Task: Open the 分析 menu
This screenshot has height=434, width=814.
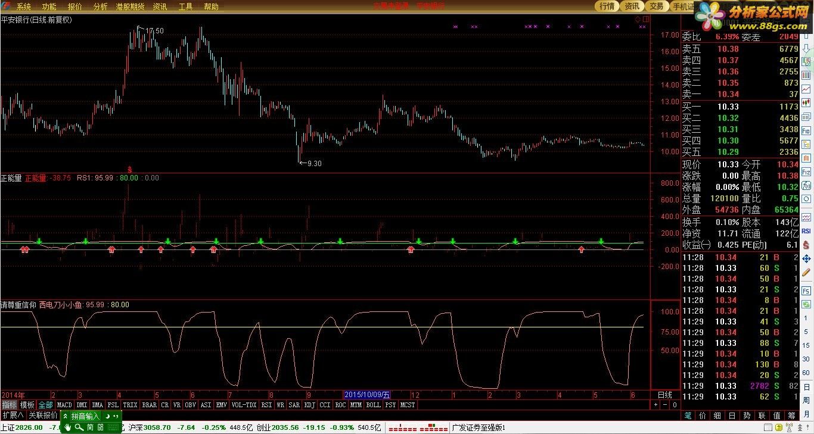Action: tap(101, 7)
